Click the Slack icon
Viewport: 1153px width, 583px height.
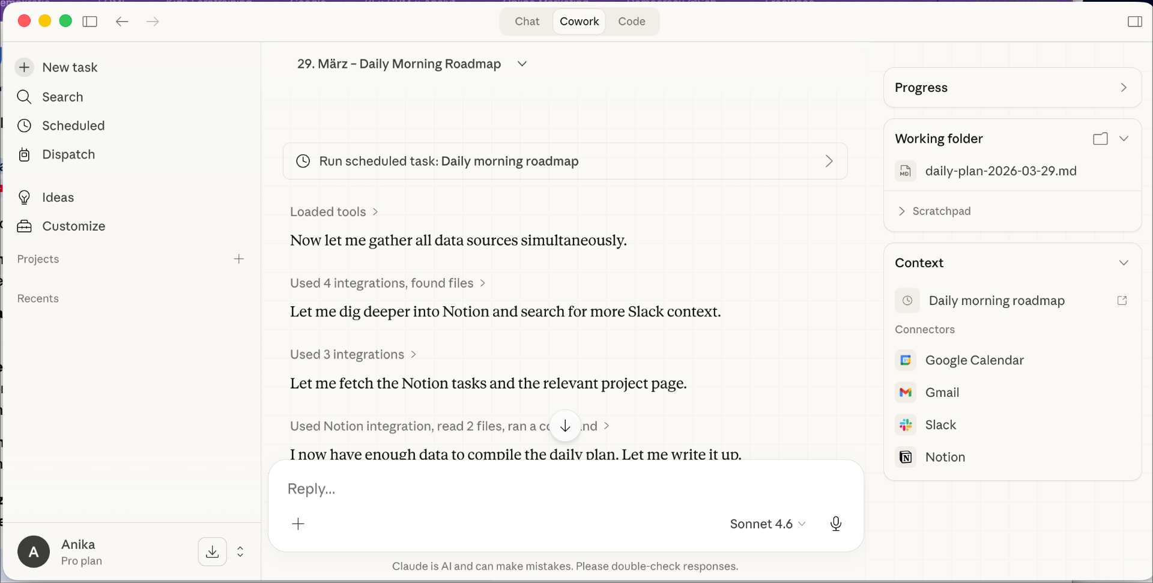906,425
